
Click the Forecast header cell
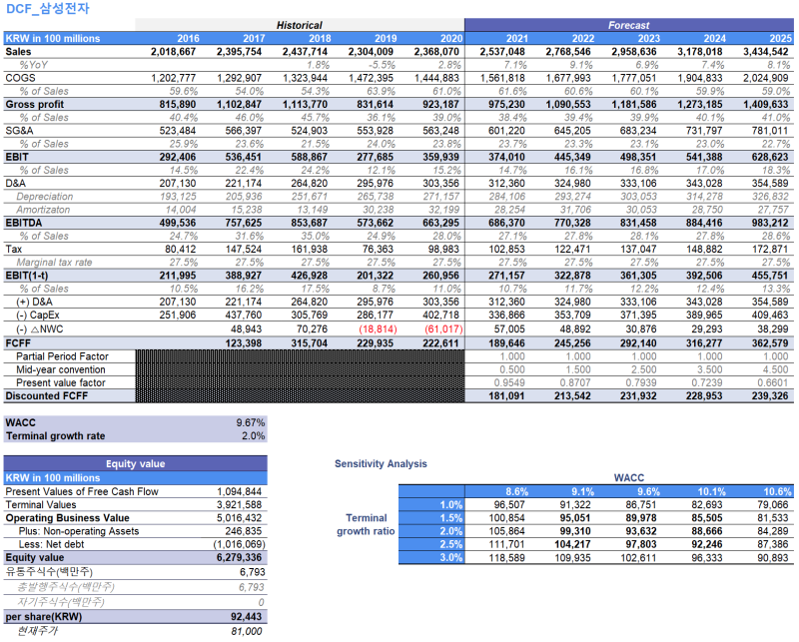(x=629, y=25)
